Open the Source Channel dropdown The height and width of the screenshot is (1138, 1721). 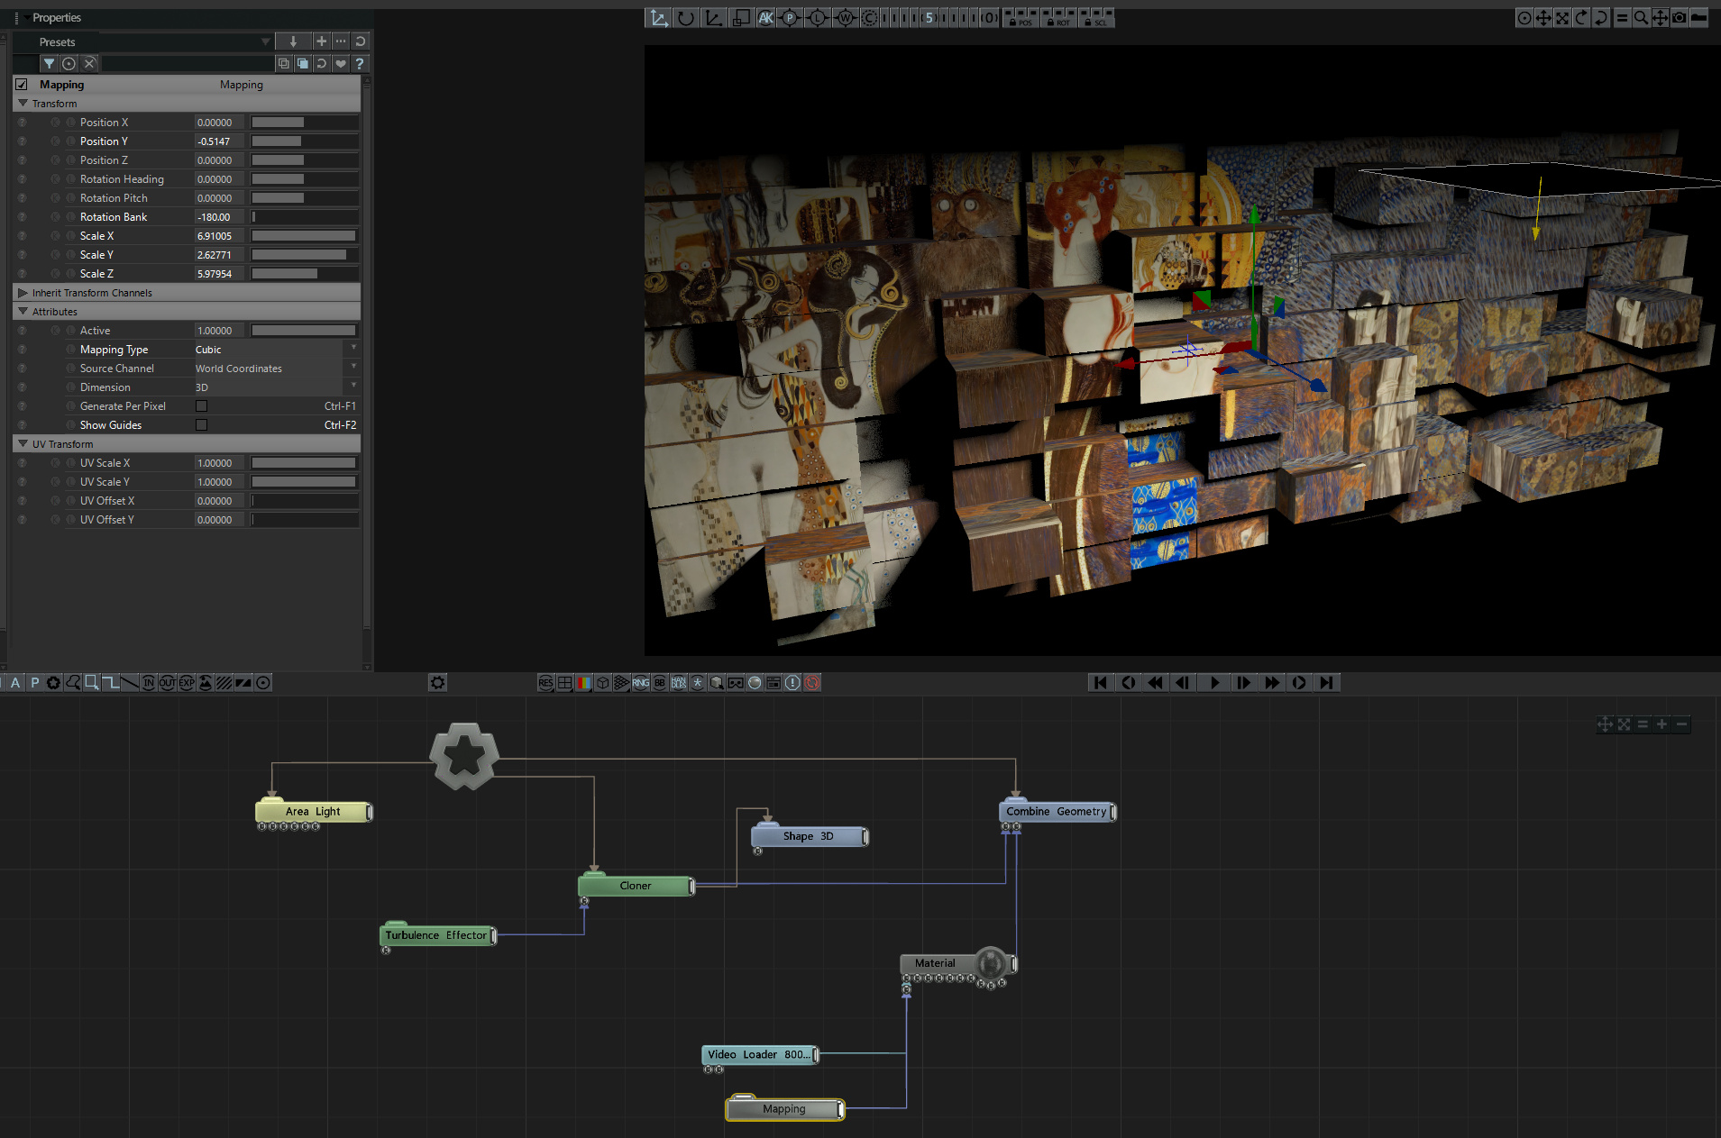276,369
